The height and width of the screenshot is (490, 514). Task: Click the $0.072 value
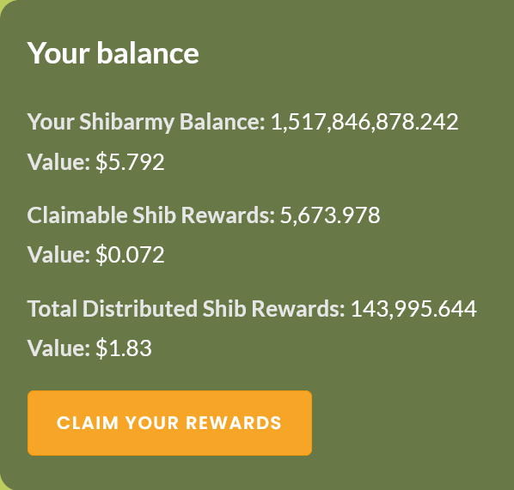click(130, 255)
